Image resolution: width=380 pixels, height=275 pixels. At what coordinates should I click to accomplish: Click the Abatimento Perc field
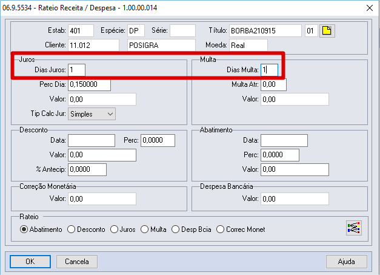coord(280,155)
